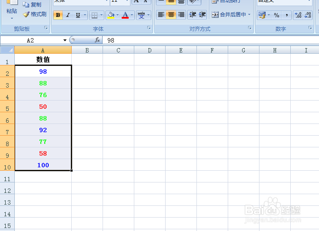Click cell with blue 98

coord(43,72)
